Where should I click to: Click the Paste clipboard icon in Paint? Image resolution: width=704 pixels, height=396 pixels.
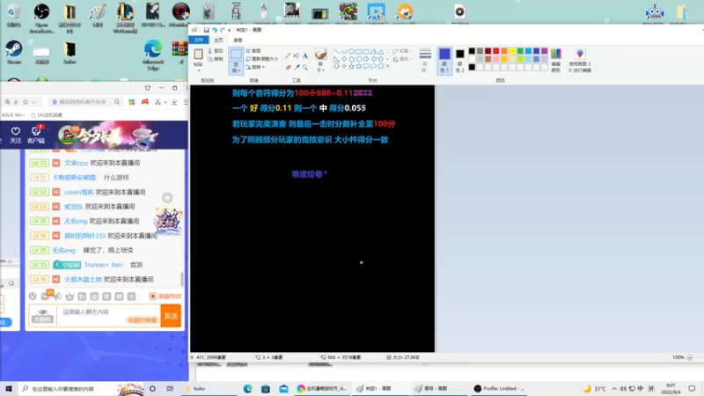point(198,55)
